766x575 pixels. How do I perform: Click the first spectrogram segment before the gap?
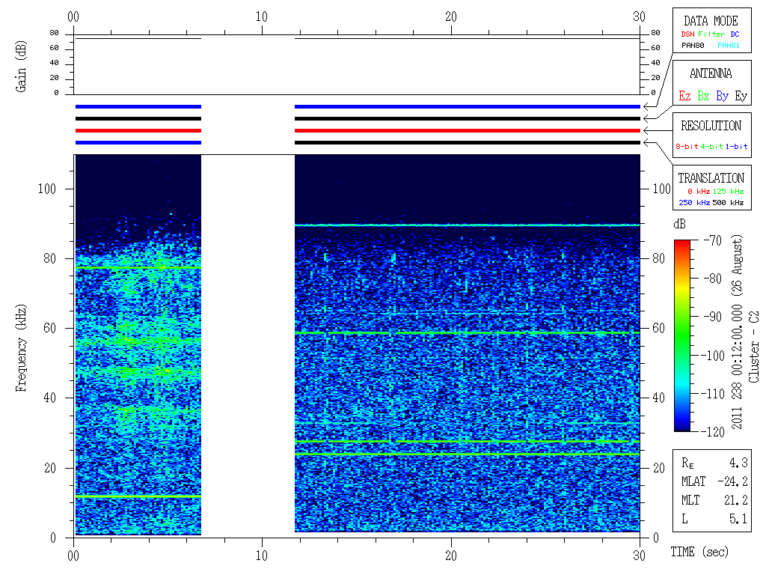(x=138, y=344)
